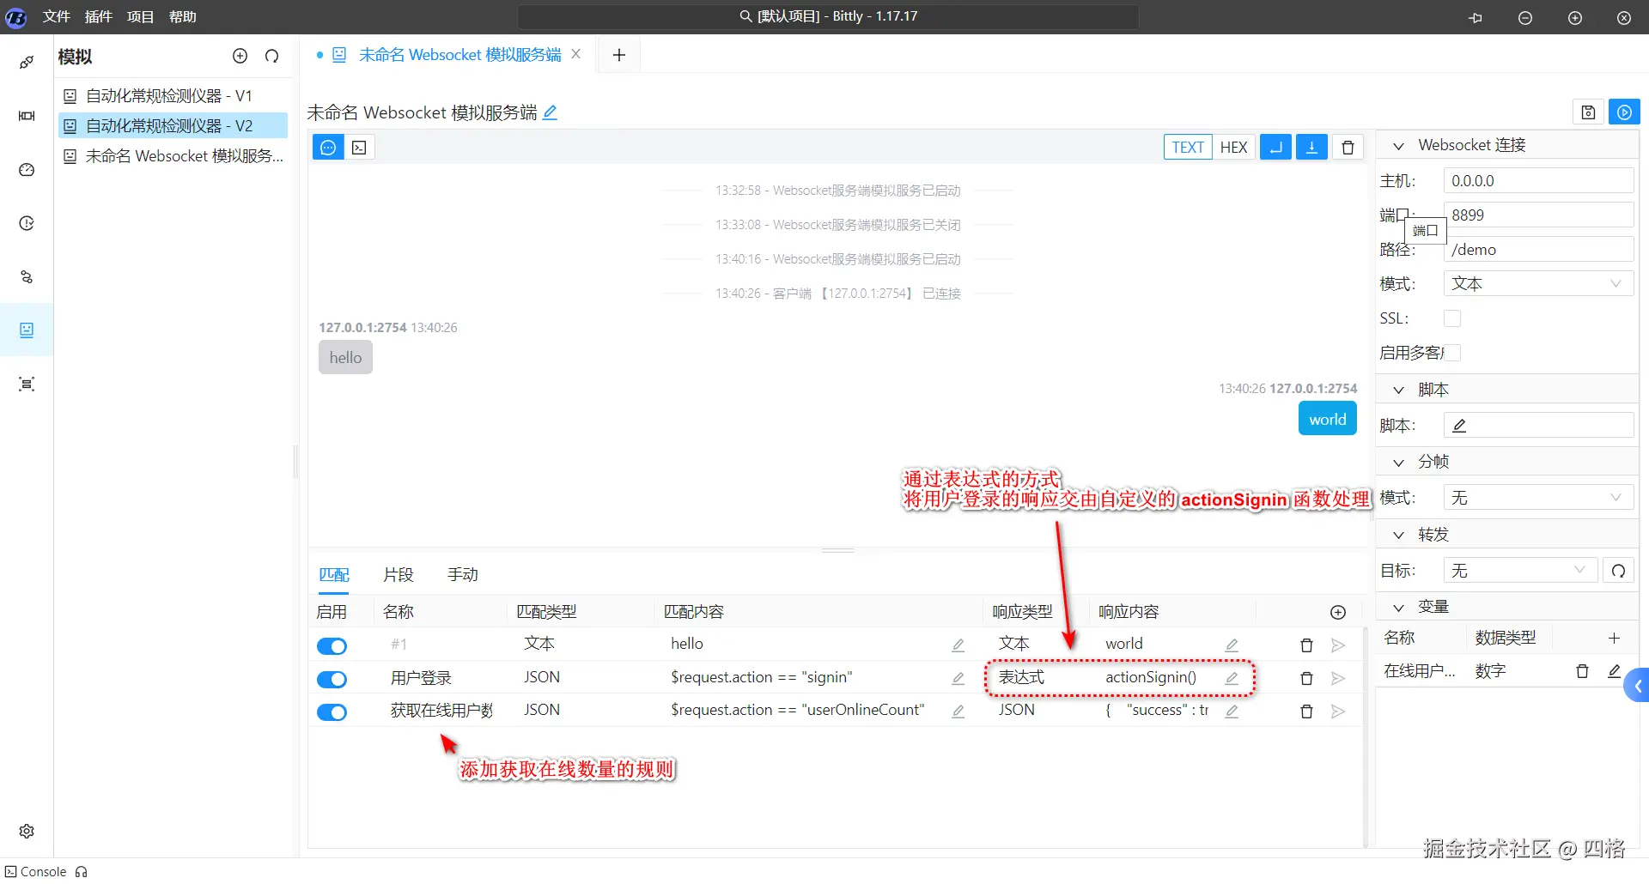Screen dimensions: 1649x884
Task: Enable the SSL checkbox
Action: tap(1452, 318)
